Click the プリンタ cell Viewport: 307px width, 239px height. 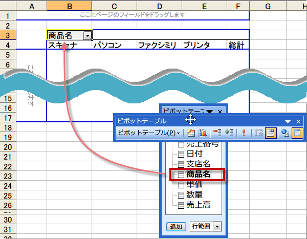tap(204, 45)
